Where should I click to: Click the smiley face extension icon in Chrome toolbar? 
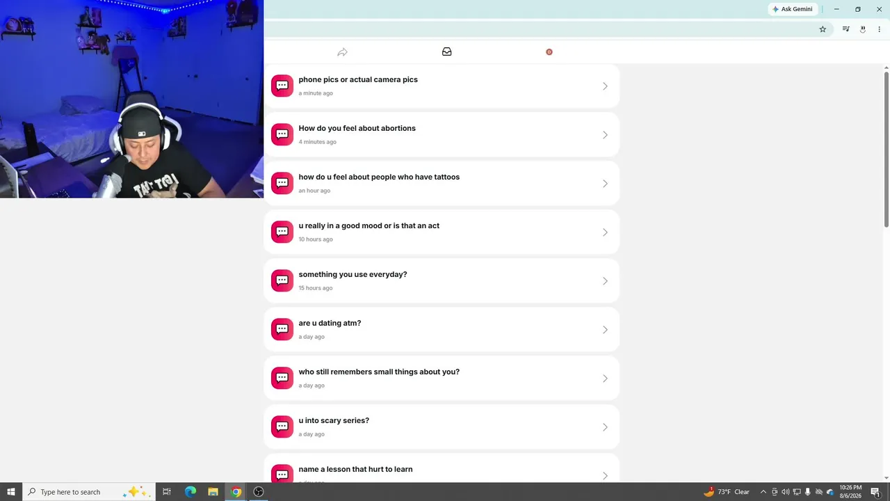click(863, 29)
